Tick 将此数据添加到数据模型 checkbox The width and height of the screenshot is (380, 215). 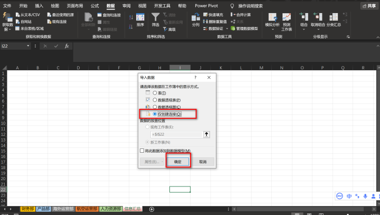[x=142, y=151]
